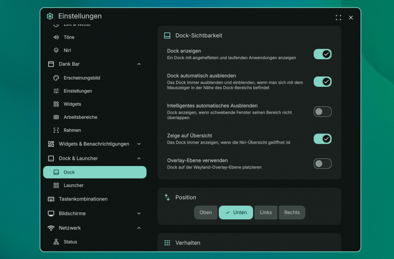
Task: Turn off Dock automatisch ausblenden
Action: [x=322, y=81]
